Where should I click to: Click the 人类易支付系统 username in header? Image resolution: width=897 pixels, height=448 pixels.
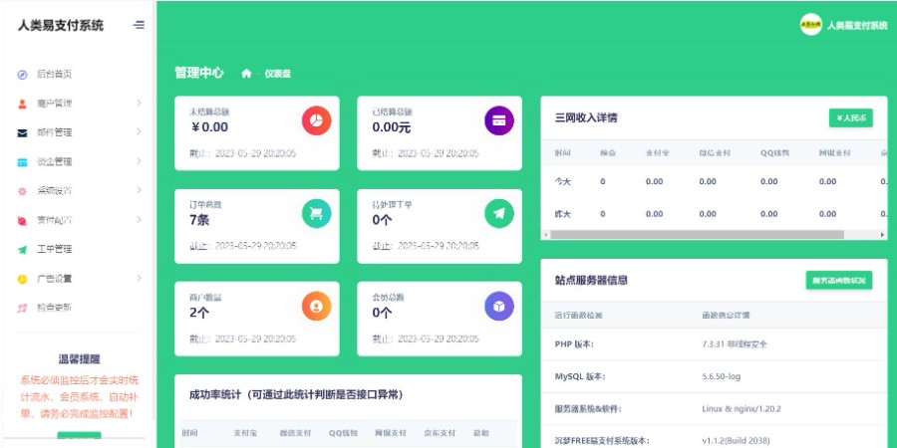[x=857, y=25]
